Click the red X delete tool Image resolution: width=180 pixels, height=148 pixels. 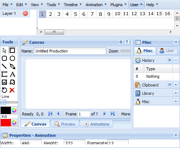[x=12, y=90]
